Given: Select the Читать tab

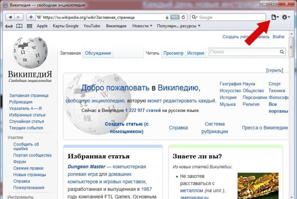Looking at the screenshot, I should pyautogui.click(x=152, y=53).
